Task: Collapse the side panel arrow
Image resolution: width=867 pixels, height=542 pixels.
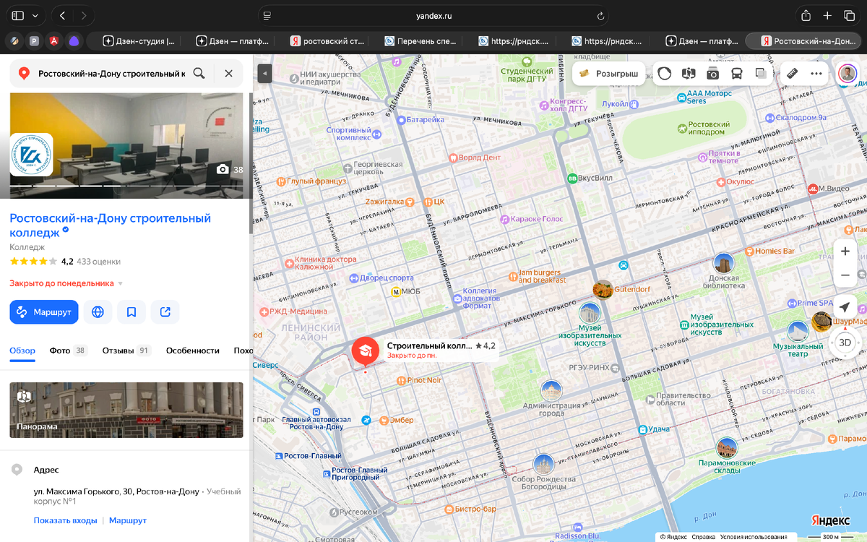Action: [264, 73]
